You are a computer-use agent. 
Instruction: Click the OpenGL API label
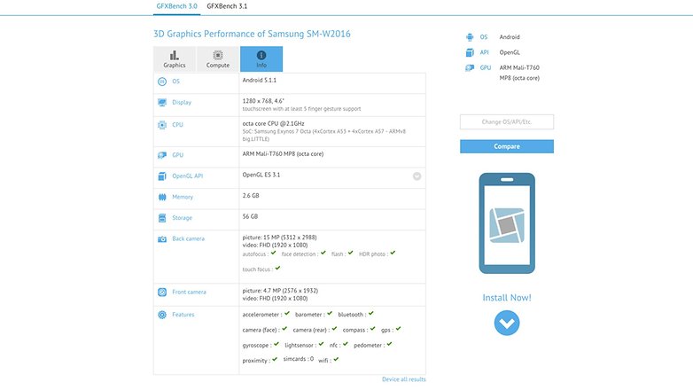click(187, 176)
